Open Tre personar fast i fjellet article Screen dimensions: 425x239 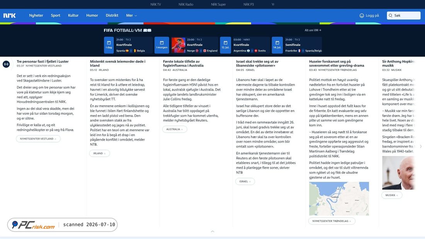pyautogui.click(x=42, y=61)
